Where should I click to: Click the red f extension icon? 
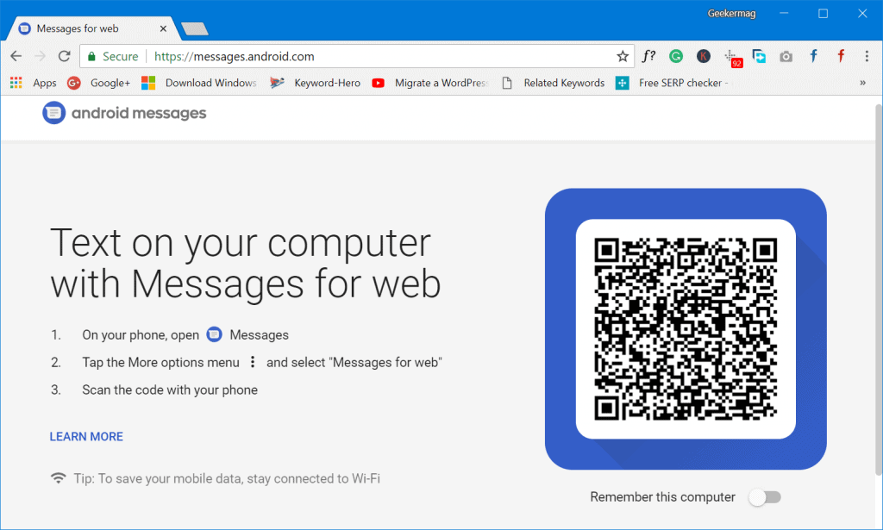pyautogui.click(x=841, y=56)
